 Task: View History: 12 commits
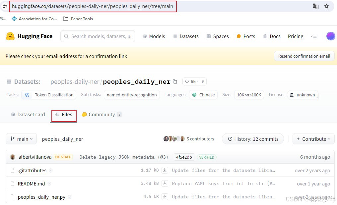click(253, 139)
